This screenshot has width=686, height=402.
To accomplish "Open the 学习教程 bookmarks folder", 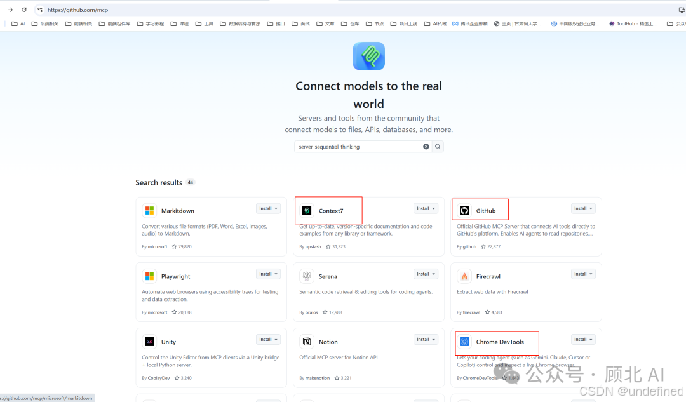I will 151,23.
